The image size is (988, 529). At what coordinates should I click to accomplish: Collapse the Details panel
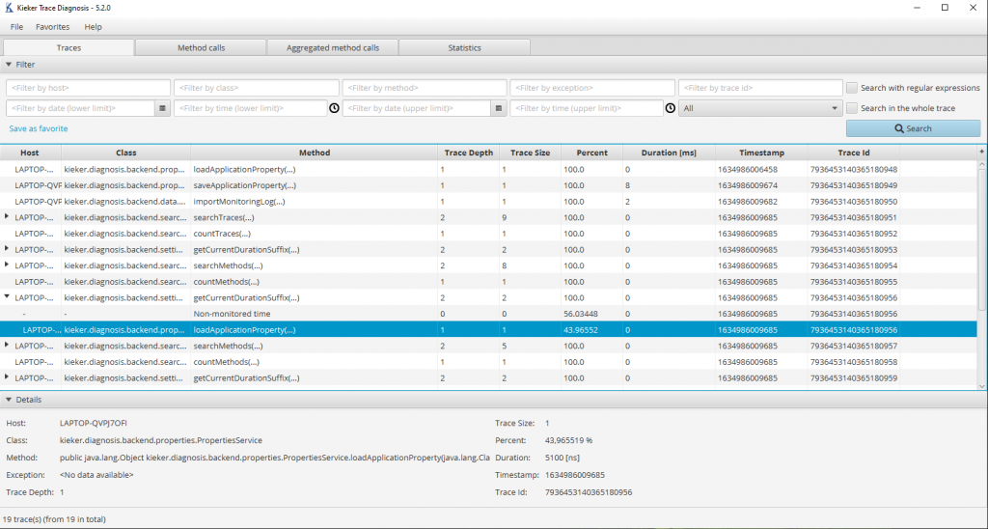[9, 400]
